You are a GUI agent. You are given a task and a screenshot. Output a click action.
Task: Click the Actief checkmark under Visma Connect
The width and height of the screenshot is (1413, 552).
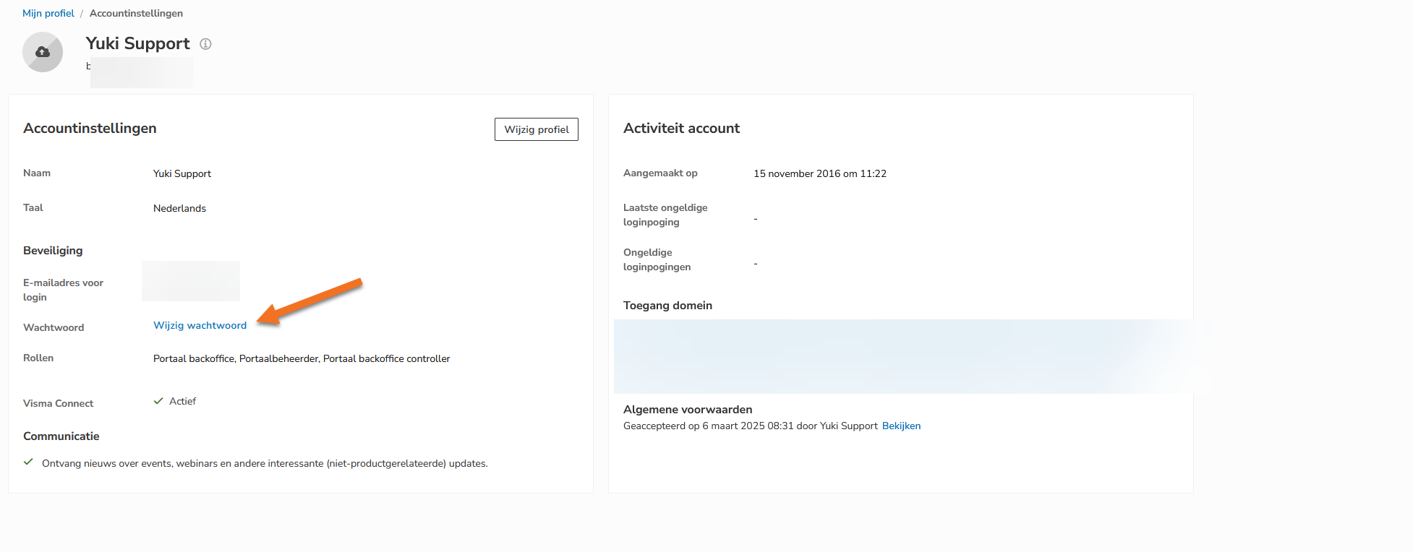[x=158, y=401]
